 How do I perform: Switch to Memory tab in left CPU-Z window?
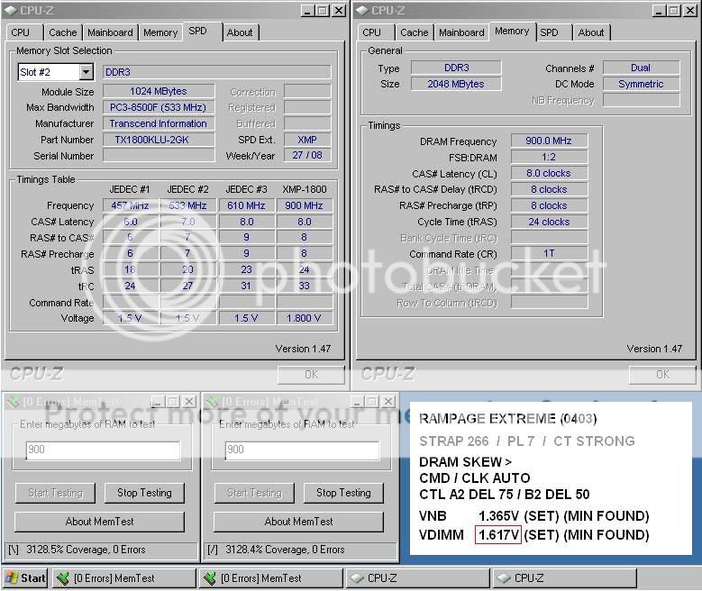[x=160, y=32]
